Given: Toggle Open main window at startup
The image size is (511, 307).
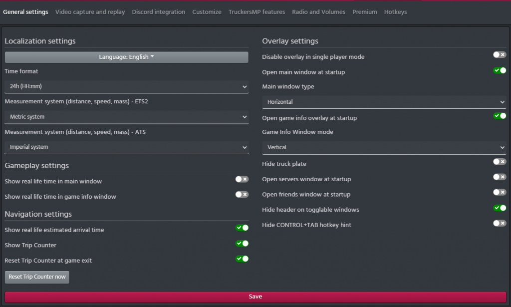Looking at the screenshot, I should coord(499,70).
